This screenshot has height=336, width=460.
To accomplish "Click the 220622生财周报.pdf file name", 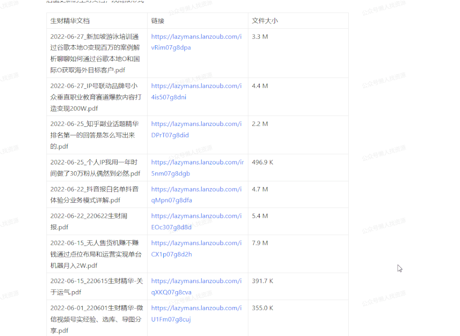I will [x=89, y=222].
